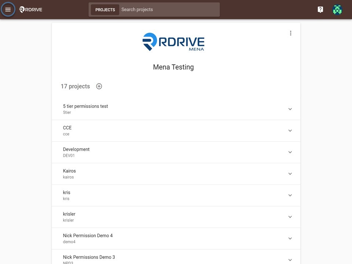The height and width of the screenshot is (264, 352).
Task: Click the 17 projects heading
Action: 75,87
